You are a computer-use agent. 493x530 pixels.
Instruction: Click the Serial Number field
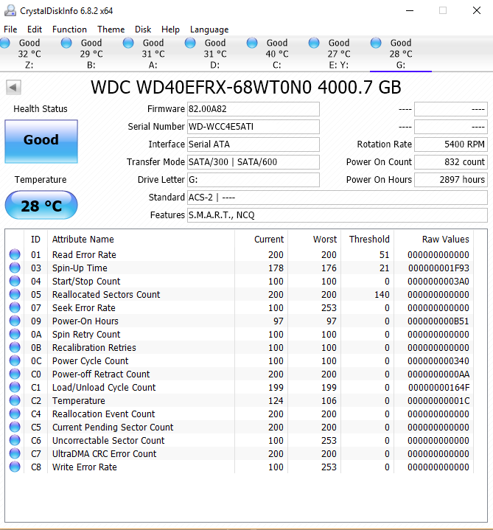[254, 127]
